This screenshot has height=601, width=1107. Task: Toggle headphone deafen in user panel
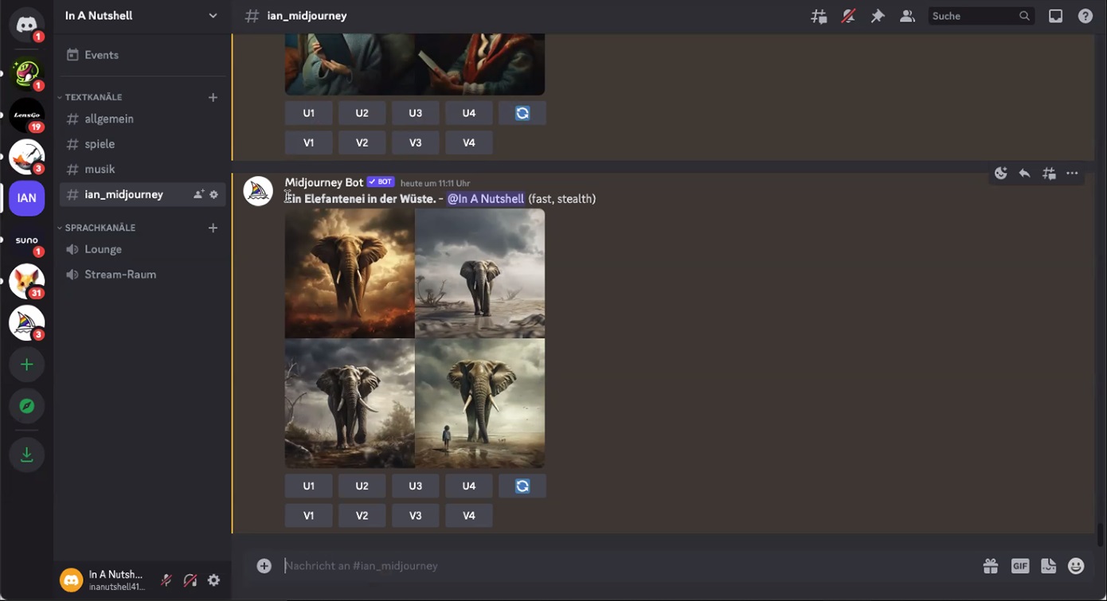[x=190, y=580]
